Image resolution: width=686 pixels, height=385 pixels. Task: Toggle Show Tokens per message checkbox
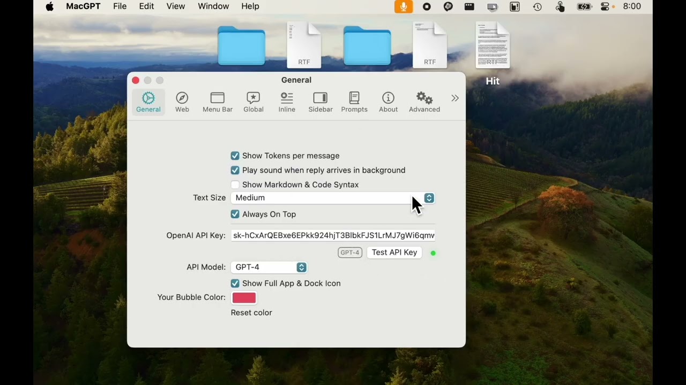tap(235, 156)
